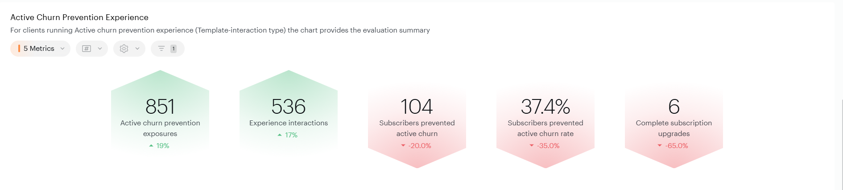This screenshot has width=843, height=190.
Task: Click the orange bar in the Metrics pill
Action: point(19,49)
